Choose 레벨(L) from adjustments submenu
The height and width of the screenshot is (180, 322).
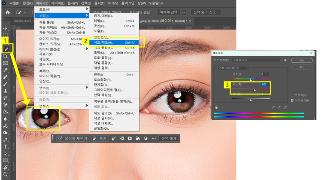tap(114, 21)
